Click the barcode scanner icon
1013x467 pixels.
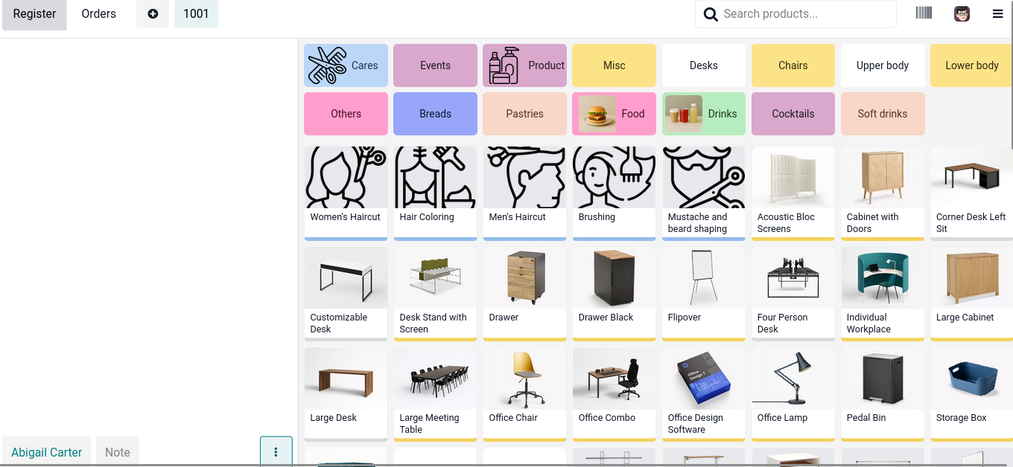[x=924, y=13]
